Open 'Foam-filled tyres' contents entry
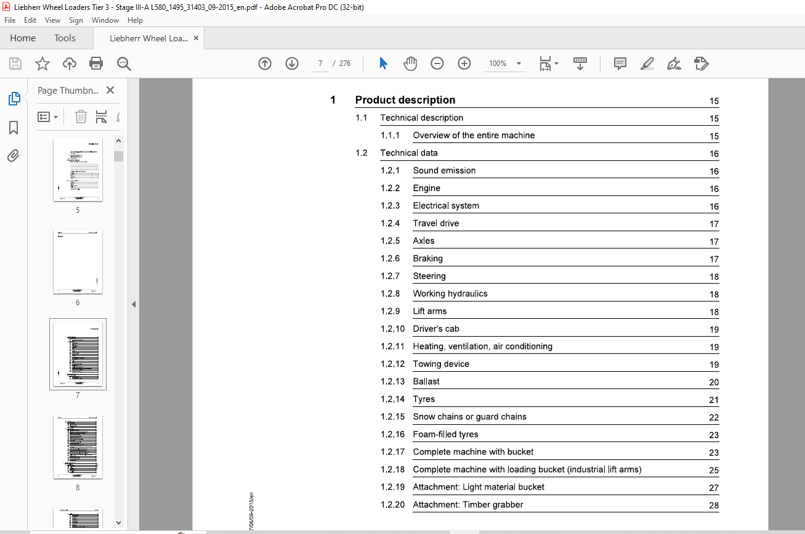Image resolution: width=805 pixels, height=534 pixels. (x=445, y=434)
